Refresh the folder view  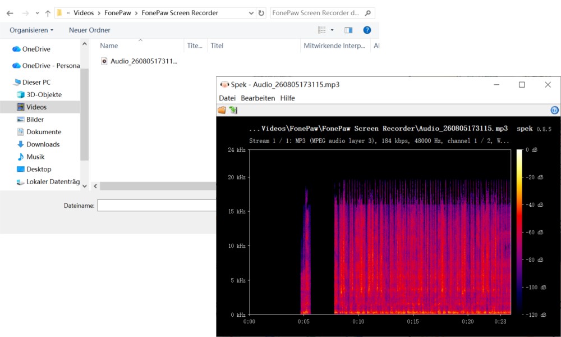(261, 13)
